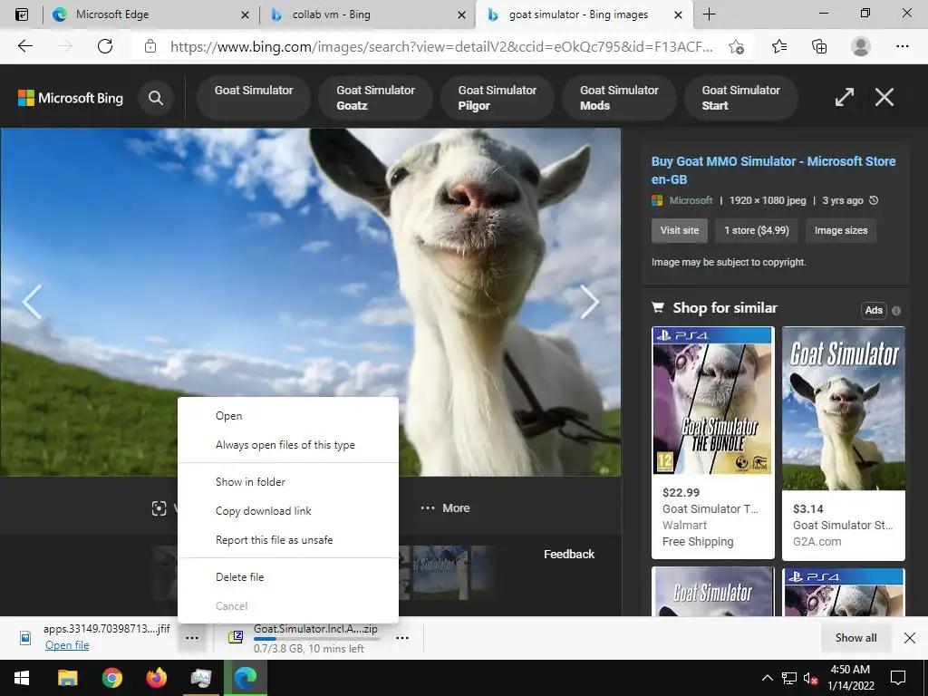Select Open in the context menu
Viewport: 928px width, 696px height.
pos(288,415)
